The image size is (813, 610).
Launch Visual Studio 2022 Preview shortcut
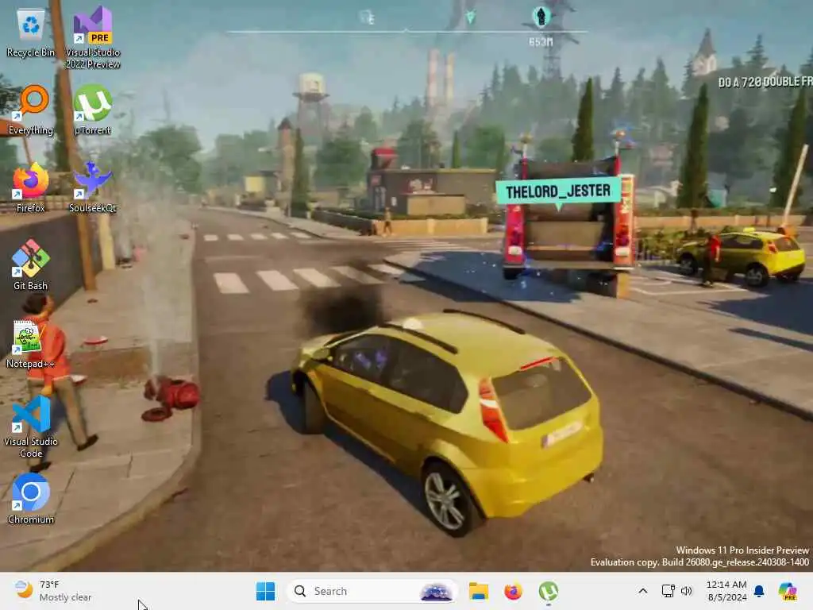[x=93, y=37]
